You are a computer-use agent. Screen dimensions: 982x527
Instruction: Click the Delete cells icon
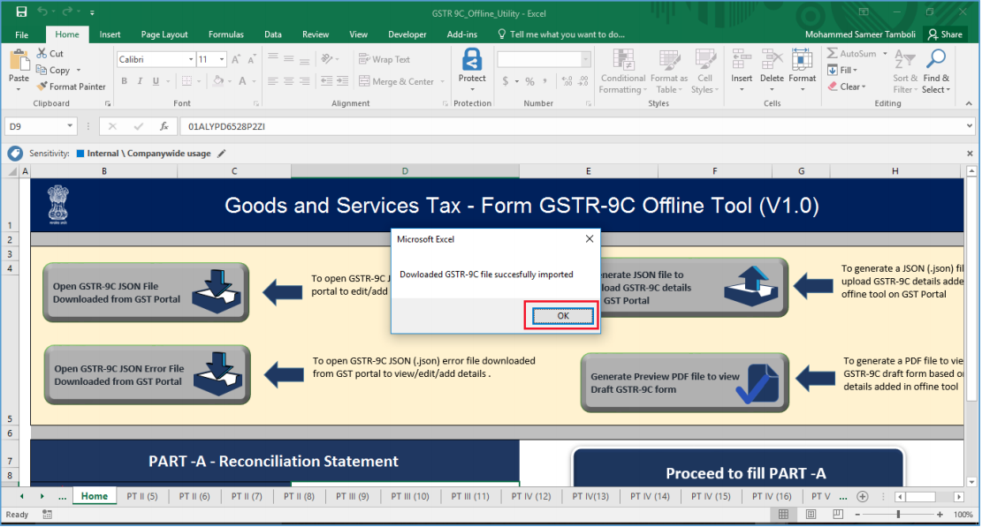click(x=772, y=61)
